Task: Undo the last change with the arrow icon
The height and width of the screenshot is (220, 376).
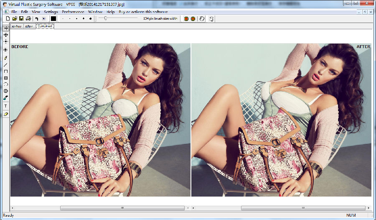Action: tap(37, 18)
